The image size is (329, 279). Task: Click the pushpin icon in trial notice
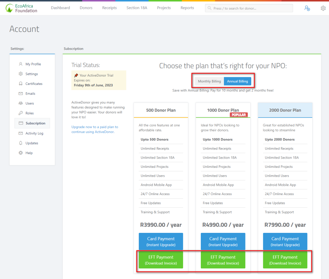(76, 75)
